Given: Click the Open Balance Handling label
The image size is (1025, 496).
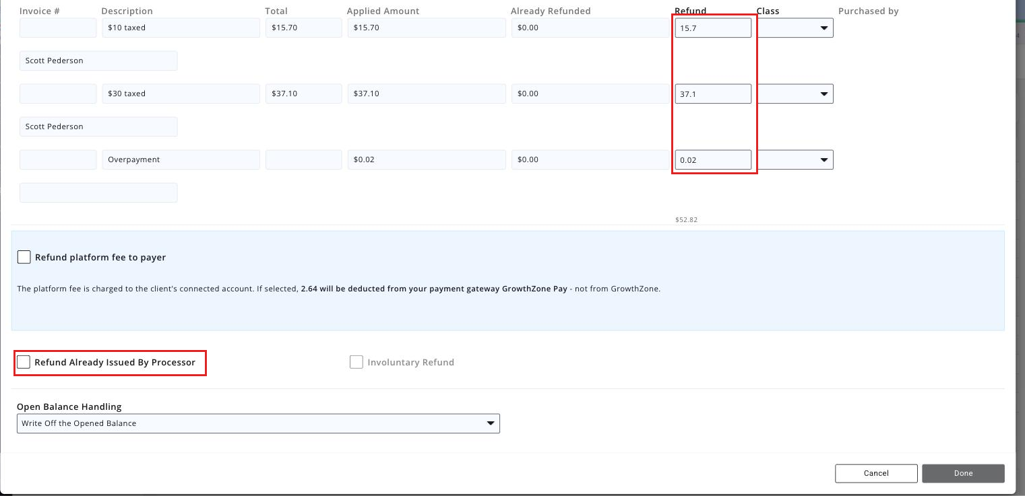Looking at the screenshot, I should click(69, 406).
